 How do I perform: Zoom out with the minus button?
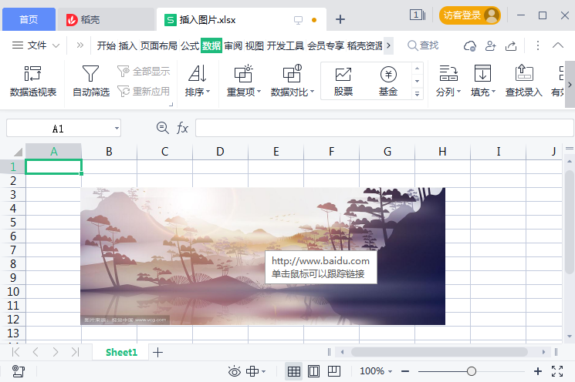405,371
